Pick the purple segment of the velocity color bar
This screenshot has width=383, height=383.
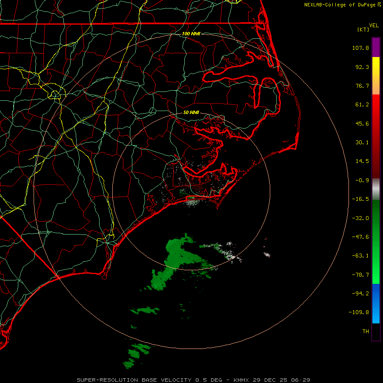[x=376, y=47]
